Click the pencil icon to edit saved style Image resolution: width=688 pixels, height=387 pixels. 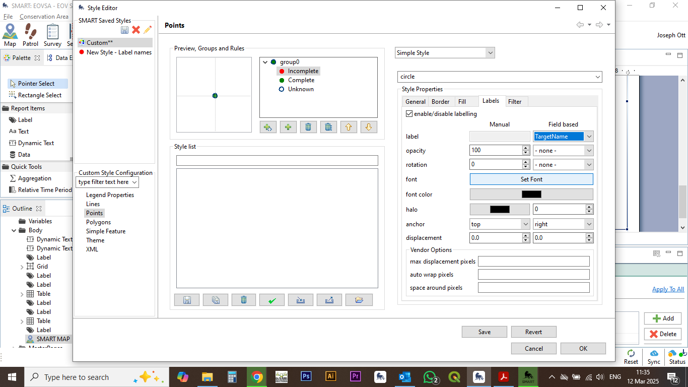[x=148, y=30]
